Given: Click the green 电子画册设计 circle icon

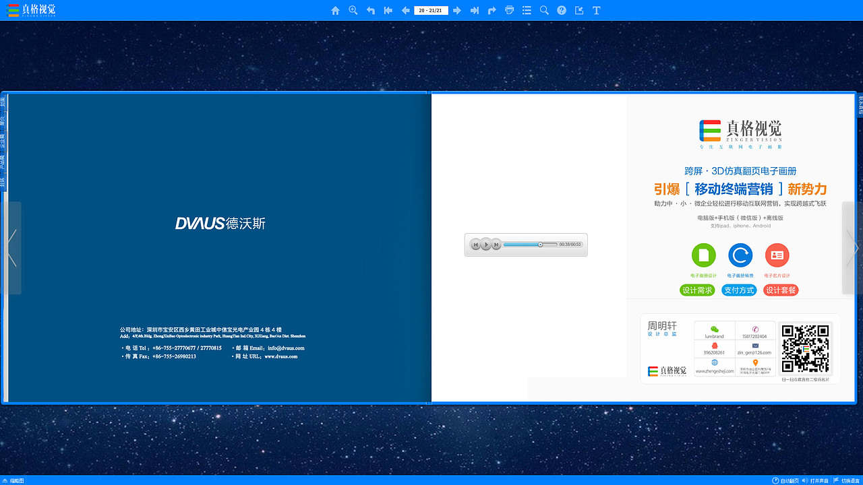Looking at the screenshot, I should click(x=703, y=255).
